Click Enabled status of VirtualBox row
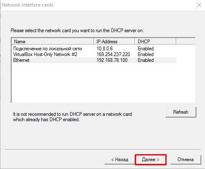This screenshot has width=205, height=169. click(146, 54)
